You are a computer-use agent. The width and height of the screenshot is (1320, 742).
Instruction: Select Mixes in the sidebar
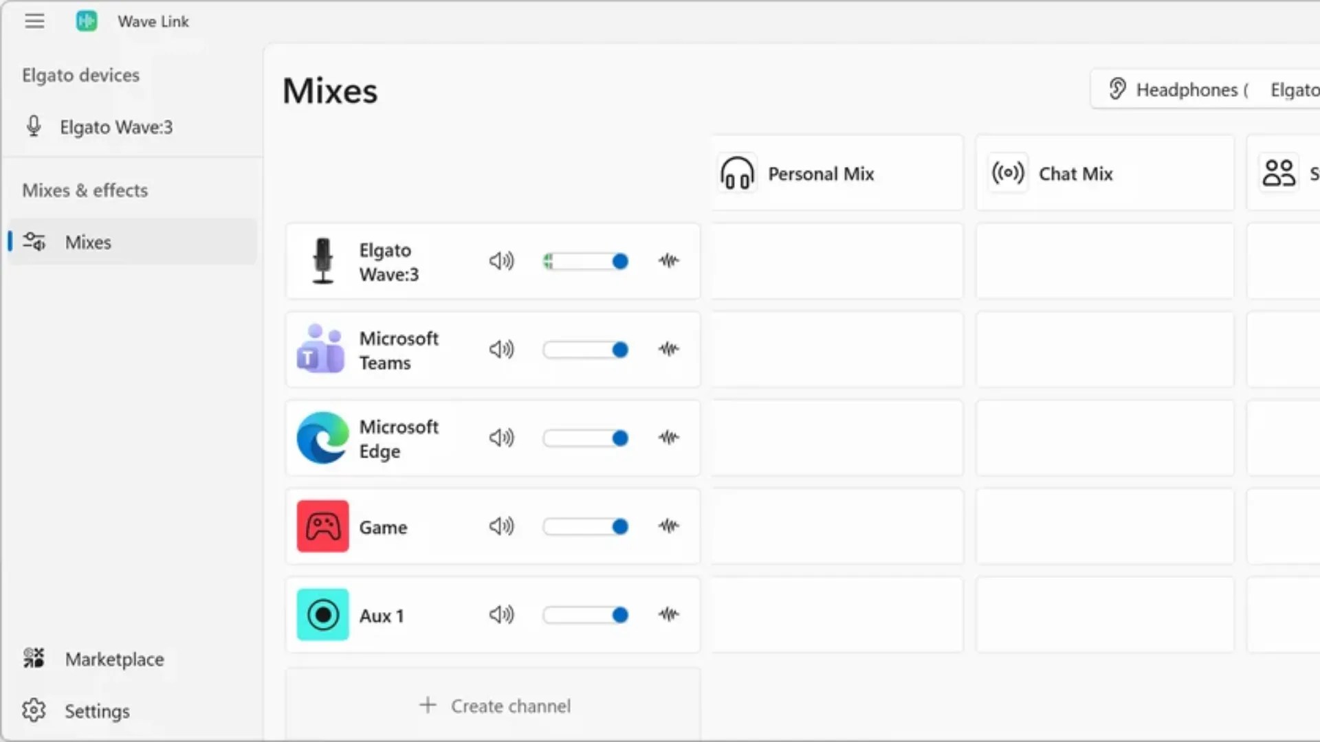(88, 243)
